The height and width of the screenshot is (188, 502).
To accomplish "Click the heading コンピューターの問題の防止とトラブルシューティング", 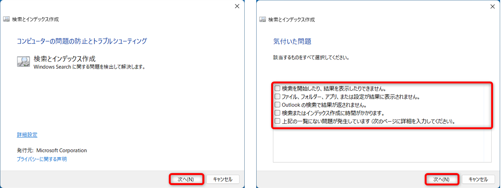I will (82, 41).
